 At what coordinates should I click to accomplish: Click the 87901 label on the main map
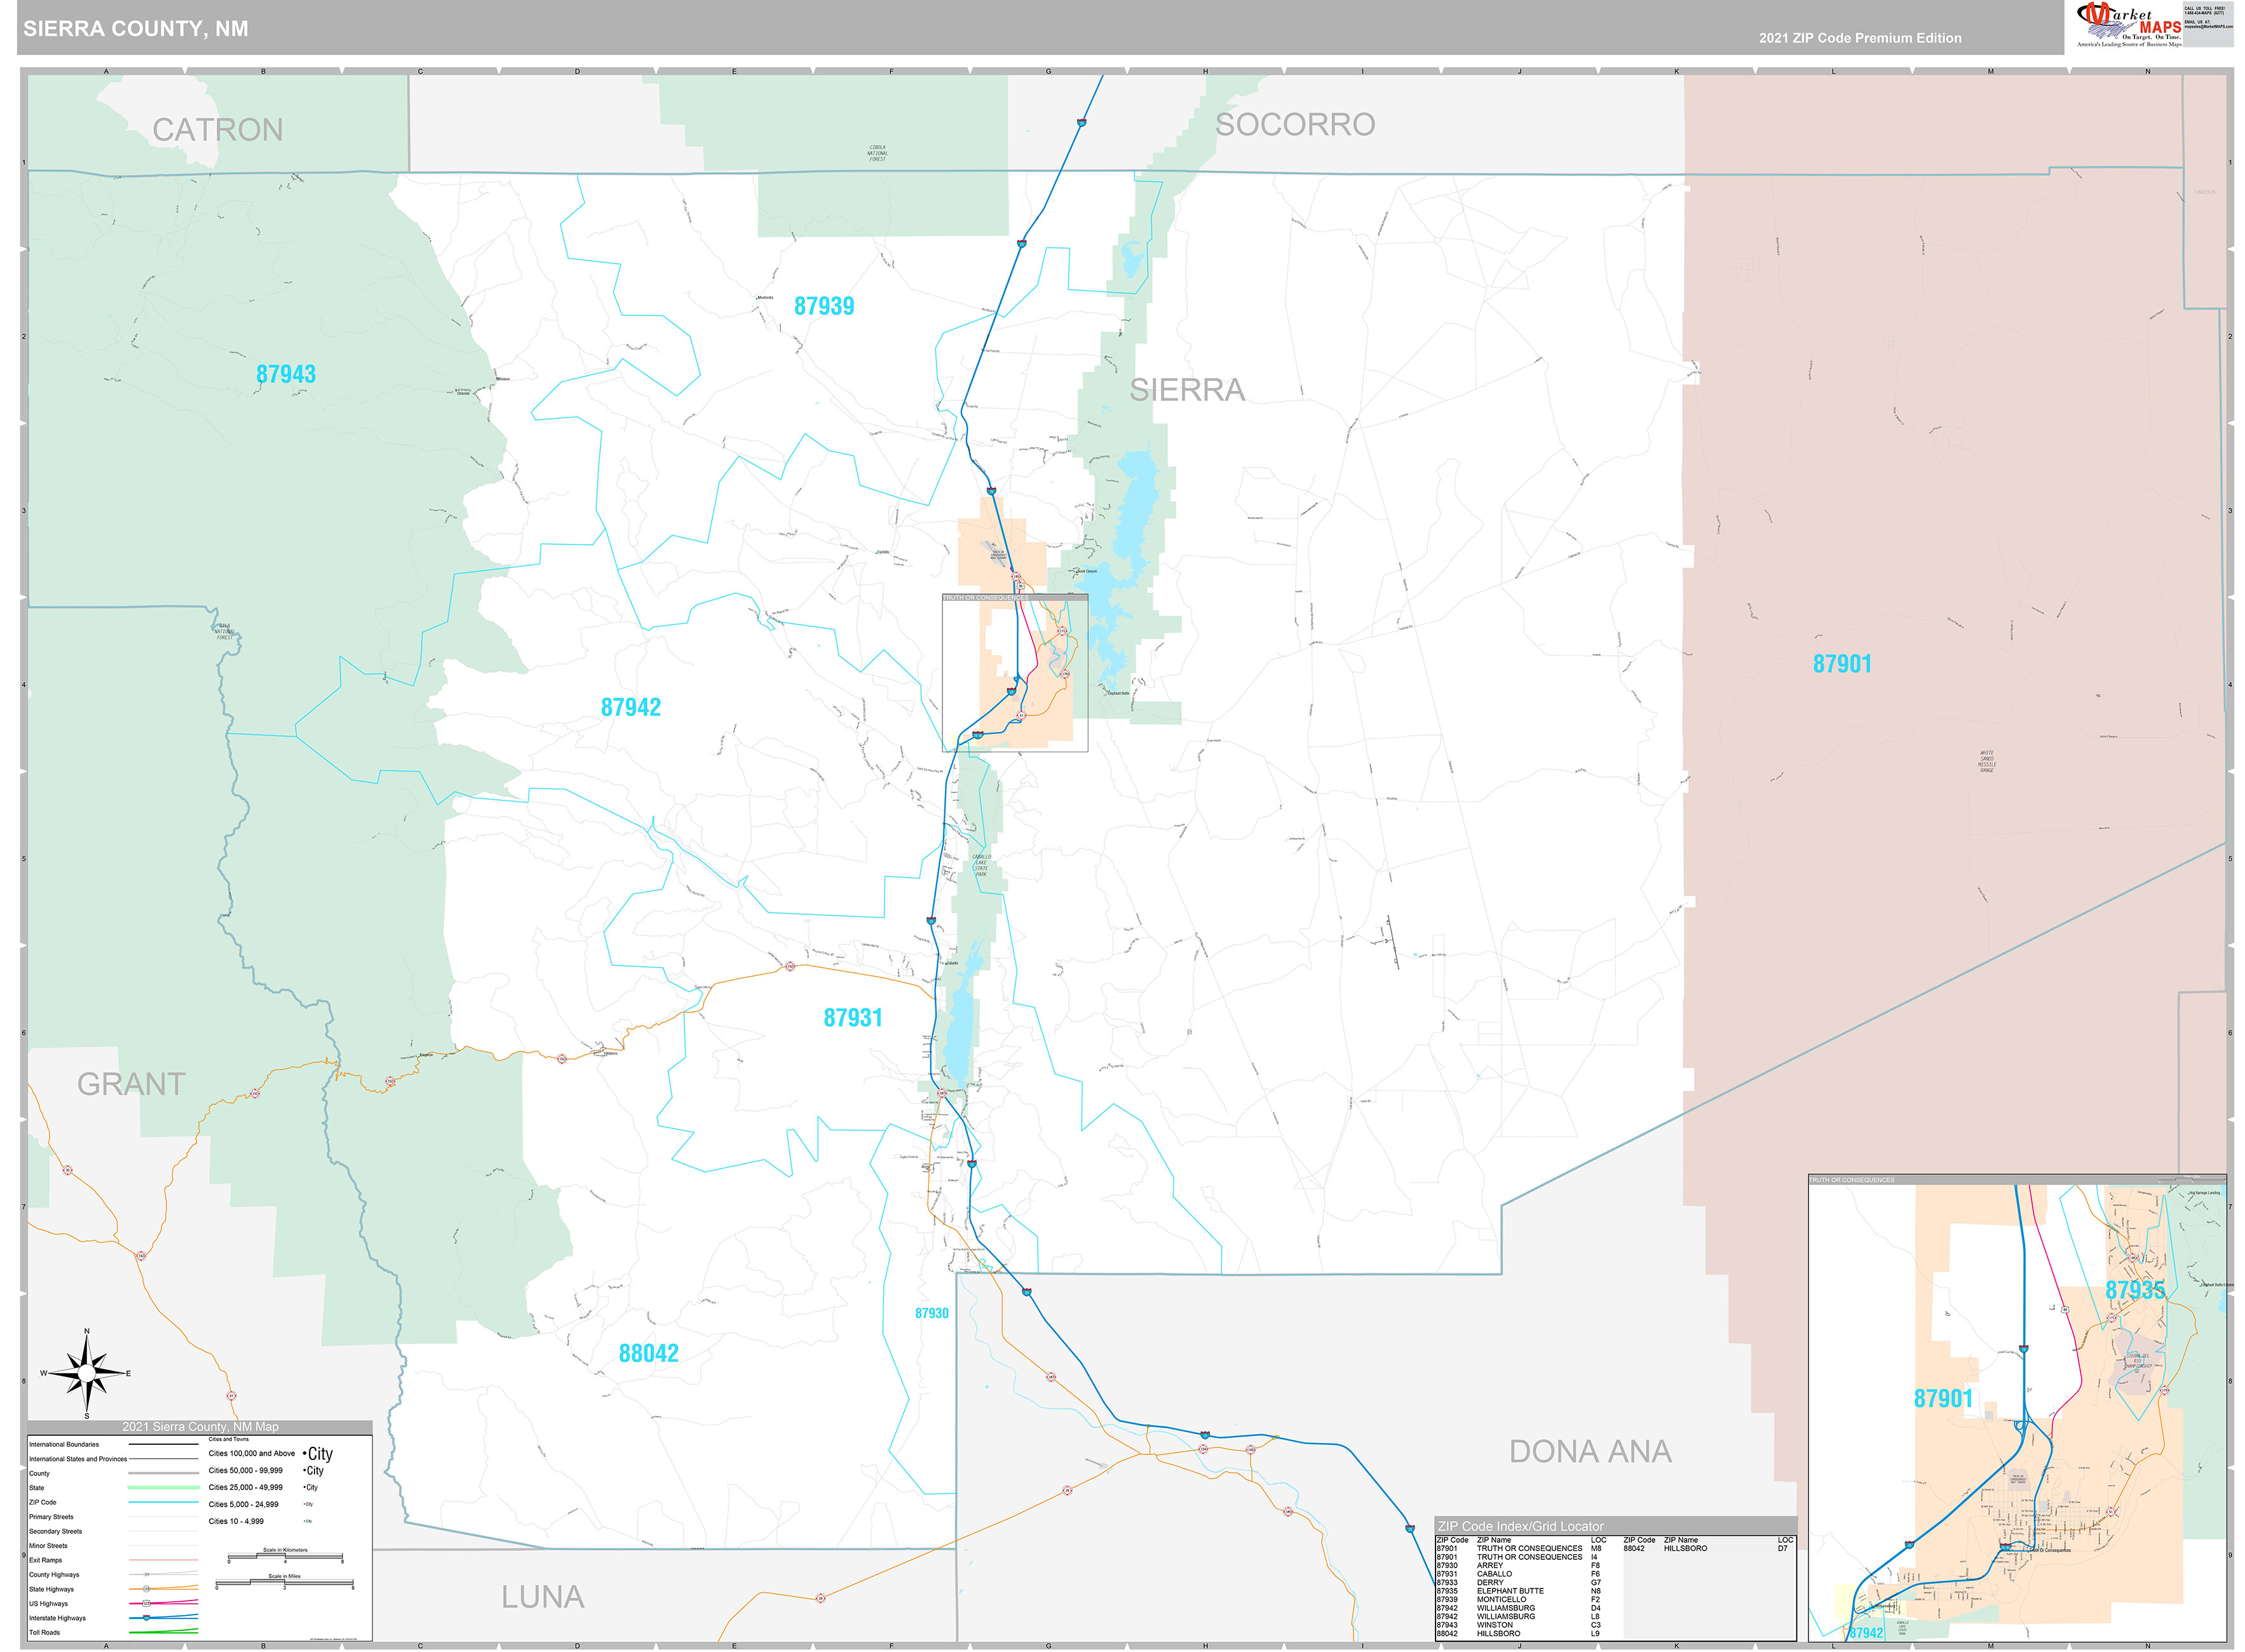(1842, 664)
